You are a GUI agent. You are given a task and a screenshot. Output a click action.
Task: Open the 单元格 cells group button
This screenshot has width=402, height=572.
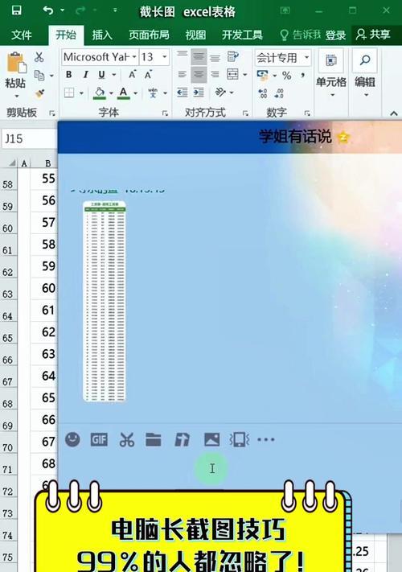tap(331, 73)
